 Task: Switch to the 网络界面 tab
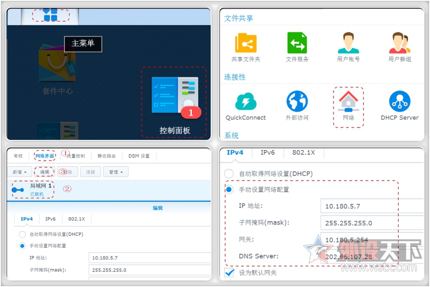point(45,156)
